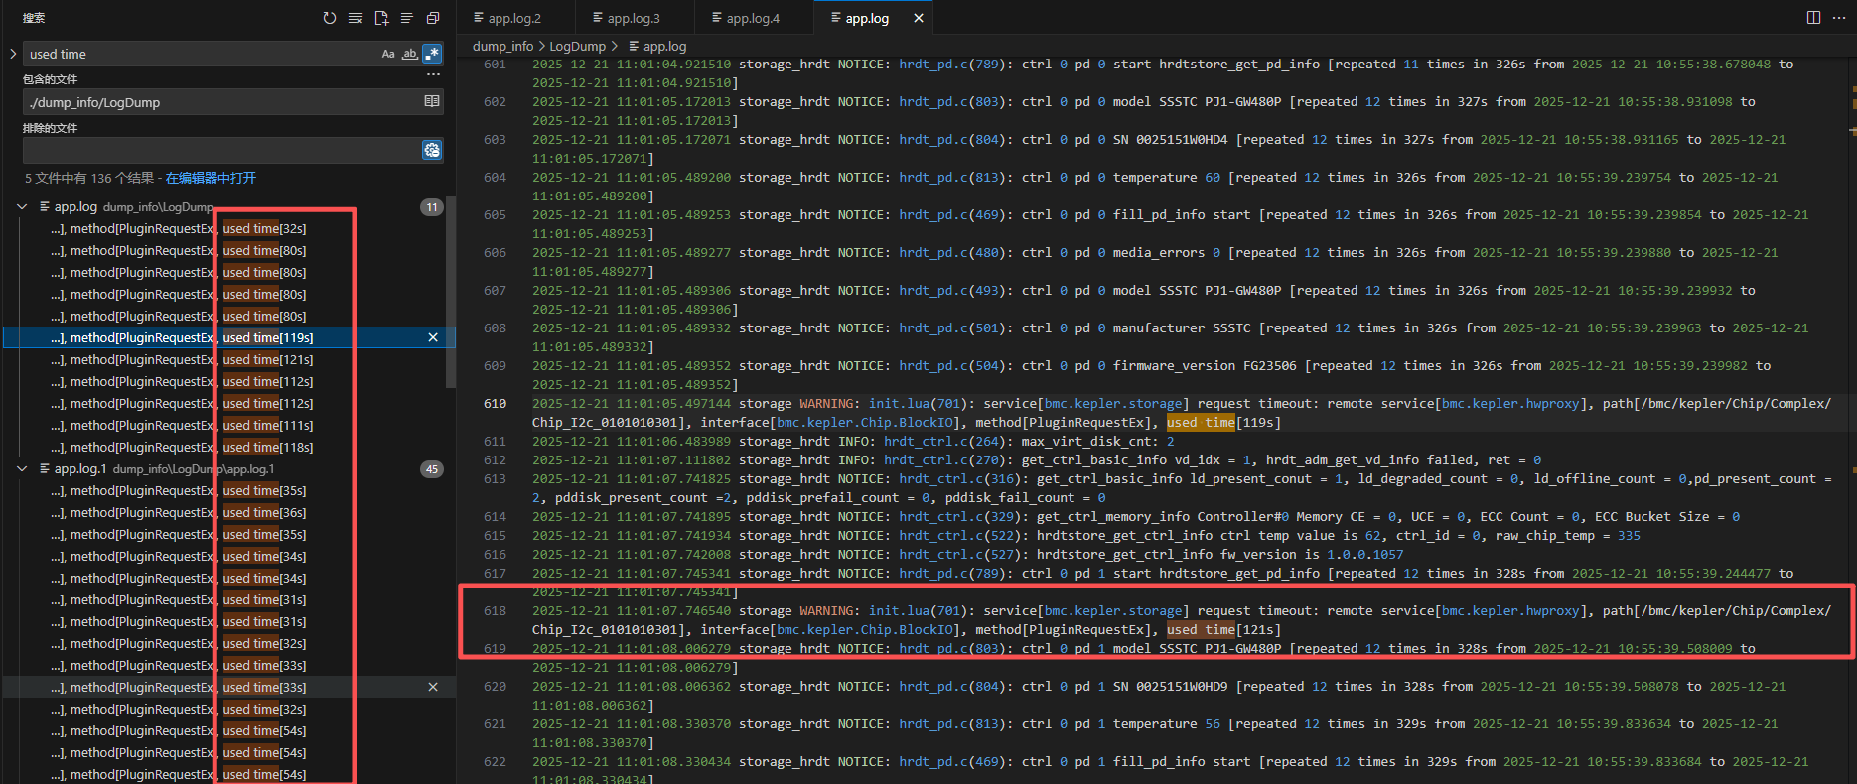
Task: Open a new search editor
Action: point(381,18)
